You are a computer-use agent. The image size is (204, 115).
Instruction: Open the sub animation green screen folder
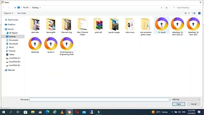146,27
